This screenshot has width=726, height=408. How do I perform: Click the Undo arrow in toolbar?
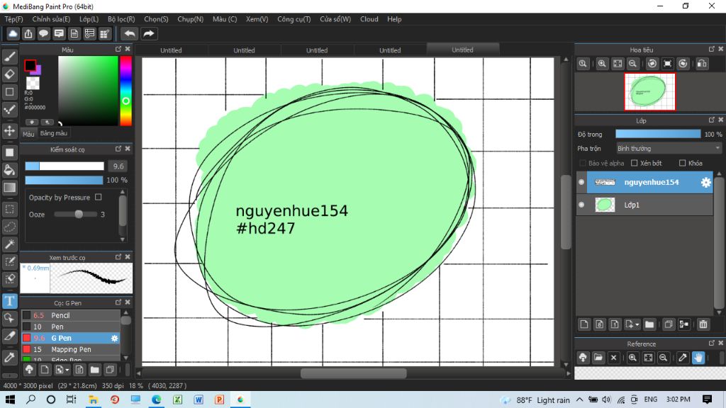[130, 34]
